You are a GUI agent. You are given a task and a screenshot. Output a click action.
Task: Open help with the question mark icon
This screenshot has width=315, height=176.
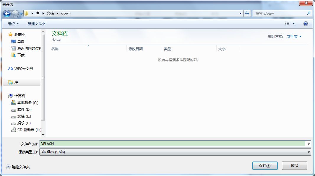point(306,24)
